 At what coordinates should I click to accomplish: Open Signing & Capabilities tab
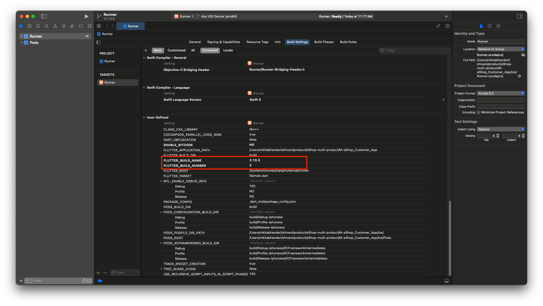coord(224,42)
